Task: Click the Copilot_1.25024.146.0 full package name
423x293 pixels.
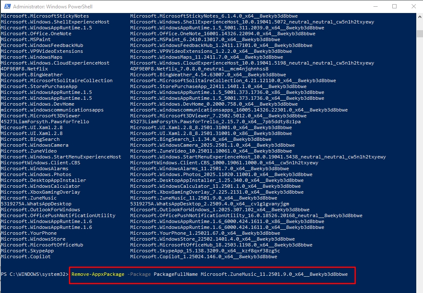Action: click(204, 257)
